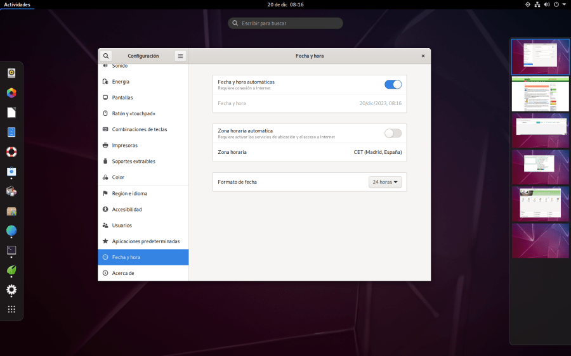Expand the system menu arrow in top bar
This screenshot has width=571, height=356.
[x=564, y=4]
